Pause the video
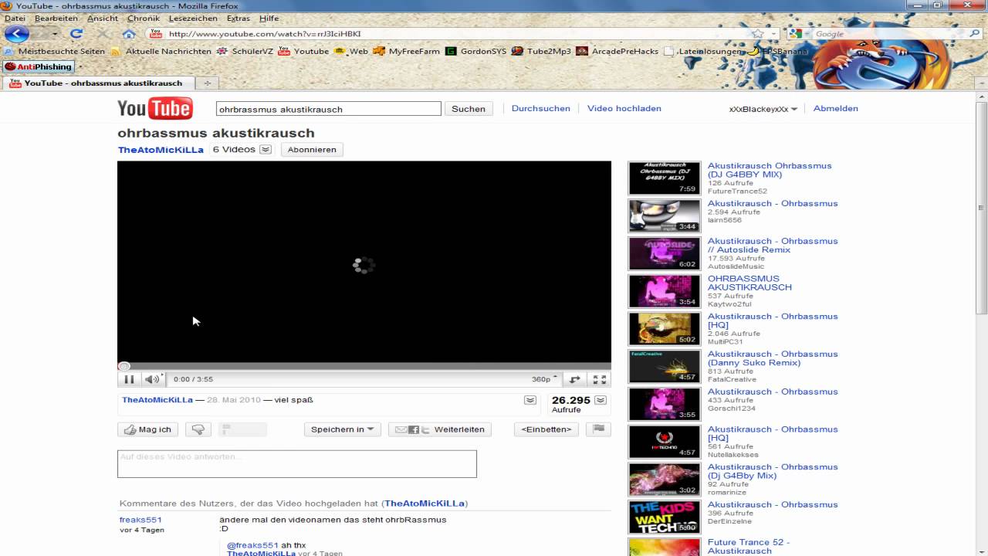This screenshot has width=988, height=556. coord(129,379)
